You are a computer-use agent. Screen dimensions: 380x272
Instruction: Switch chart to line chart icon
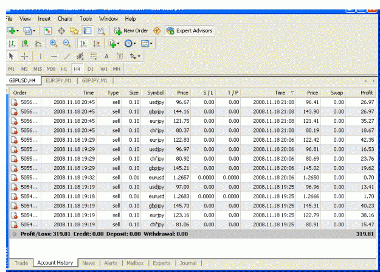pos(38,44)
